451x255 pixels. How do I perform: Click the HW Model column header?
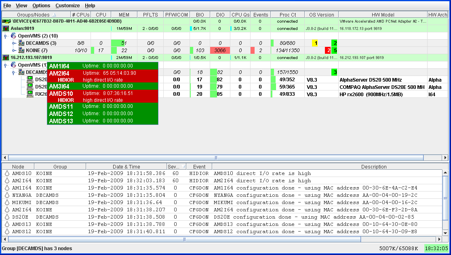[x=383, y=15]
